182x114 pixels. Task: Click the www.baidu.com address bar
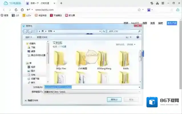pos(44,10)
